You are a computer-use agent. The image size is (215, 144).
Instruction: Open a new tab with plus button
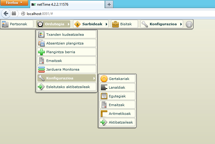(109, 5)
